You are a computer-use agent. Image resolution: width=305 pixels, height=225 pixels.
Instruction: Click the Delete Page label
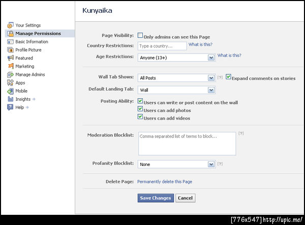[119, 182]
